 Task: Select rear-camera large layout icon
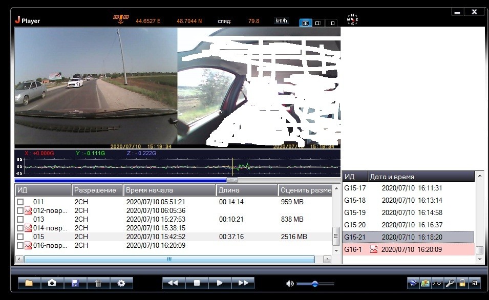click(x=331, y=23)
